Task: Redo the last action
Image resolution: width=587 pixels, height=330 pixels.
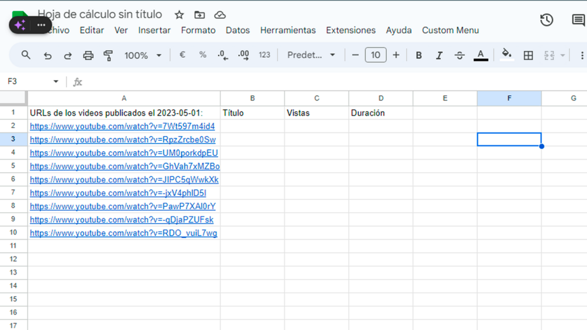Action: [x=68, y=55]
